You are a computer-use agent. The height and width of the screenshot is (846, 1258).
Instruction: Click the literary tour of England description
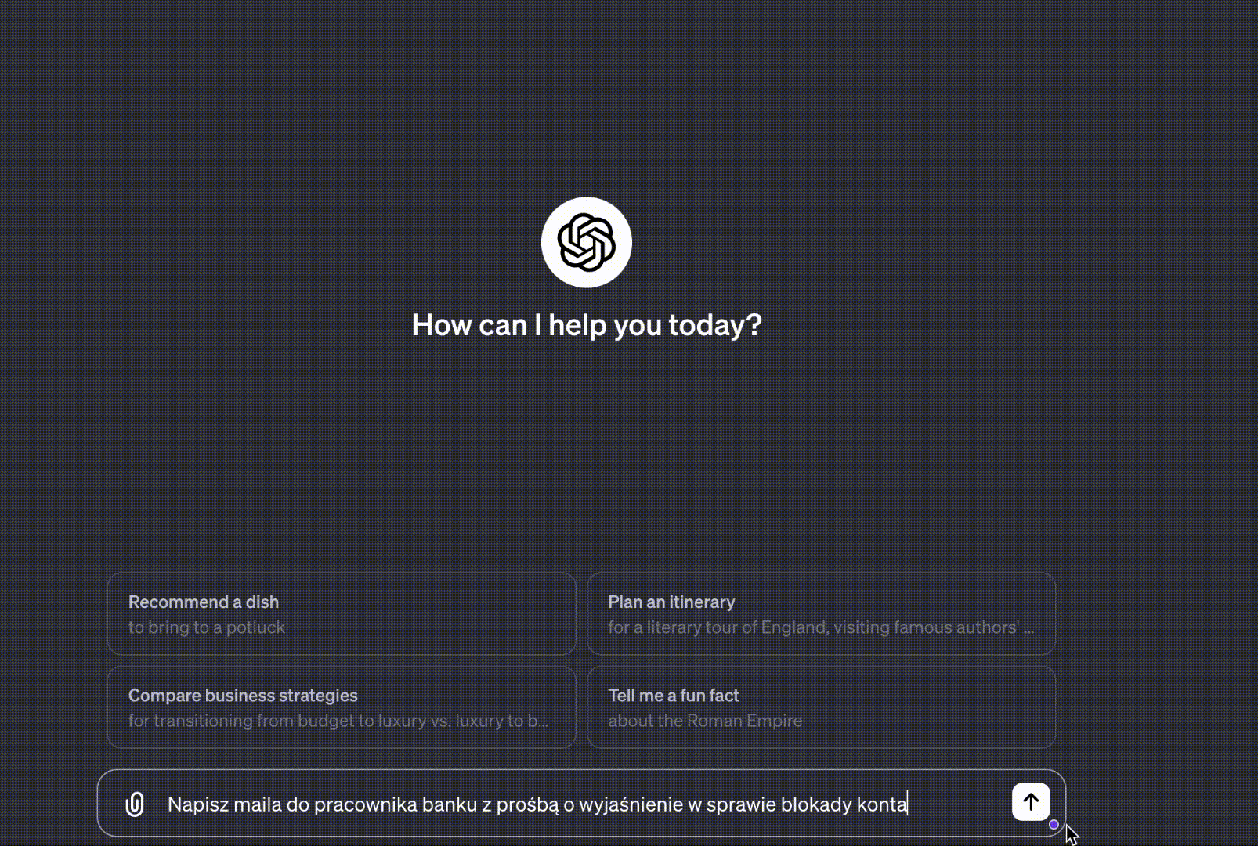(x=813, y=627)
